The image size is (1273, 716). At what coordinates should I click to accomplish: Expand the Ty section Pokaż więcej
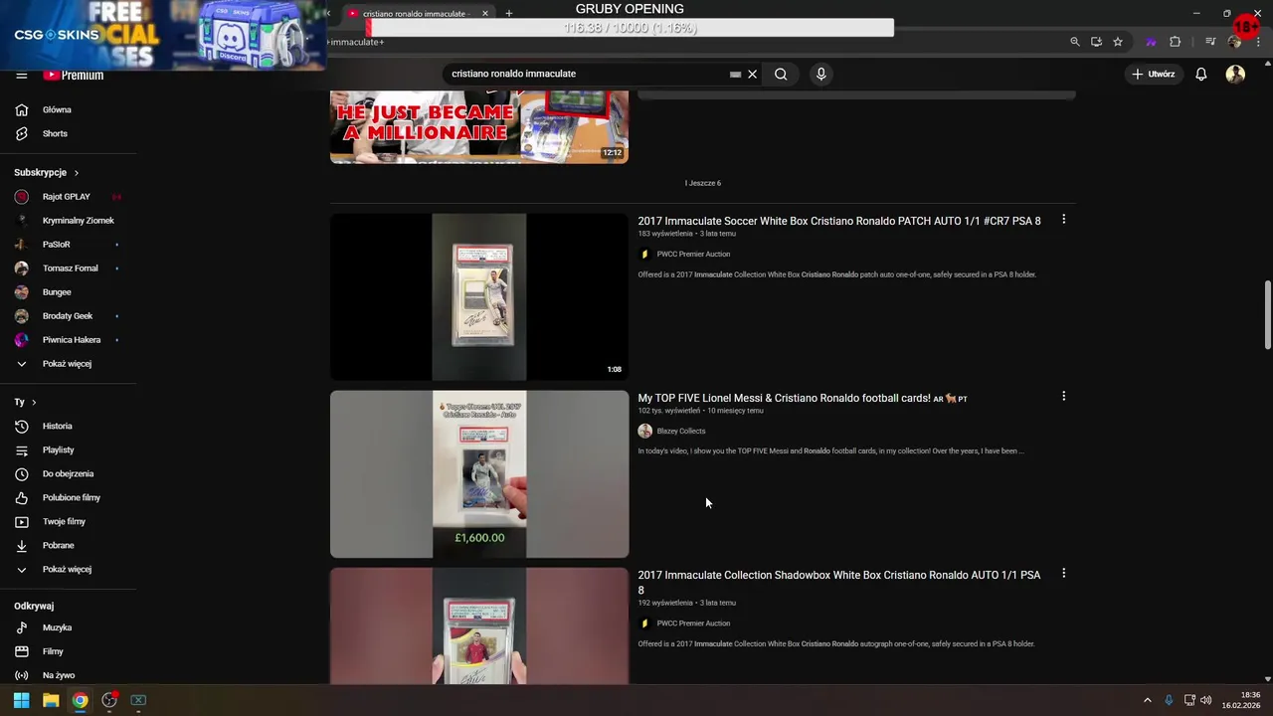pos(67,569)
